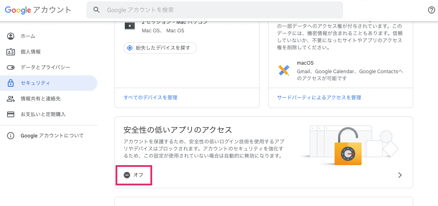Click the Google アカウントについて info icon
438x206 pixels.
(11, 136)
